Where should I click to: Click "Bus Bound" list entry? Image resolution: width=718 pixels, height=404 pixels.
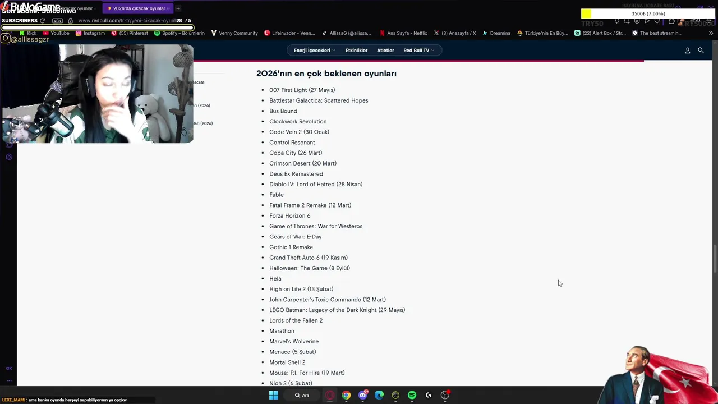[283, 111]
